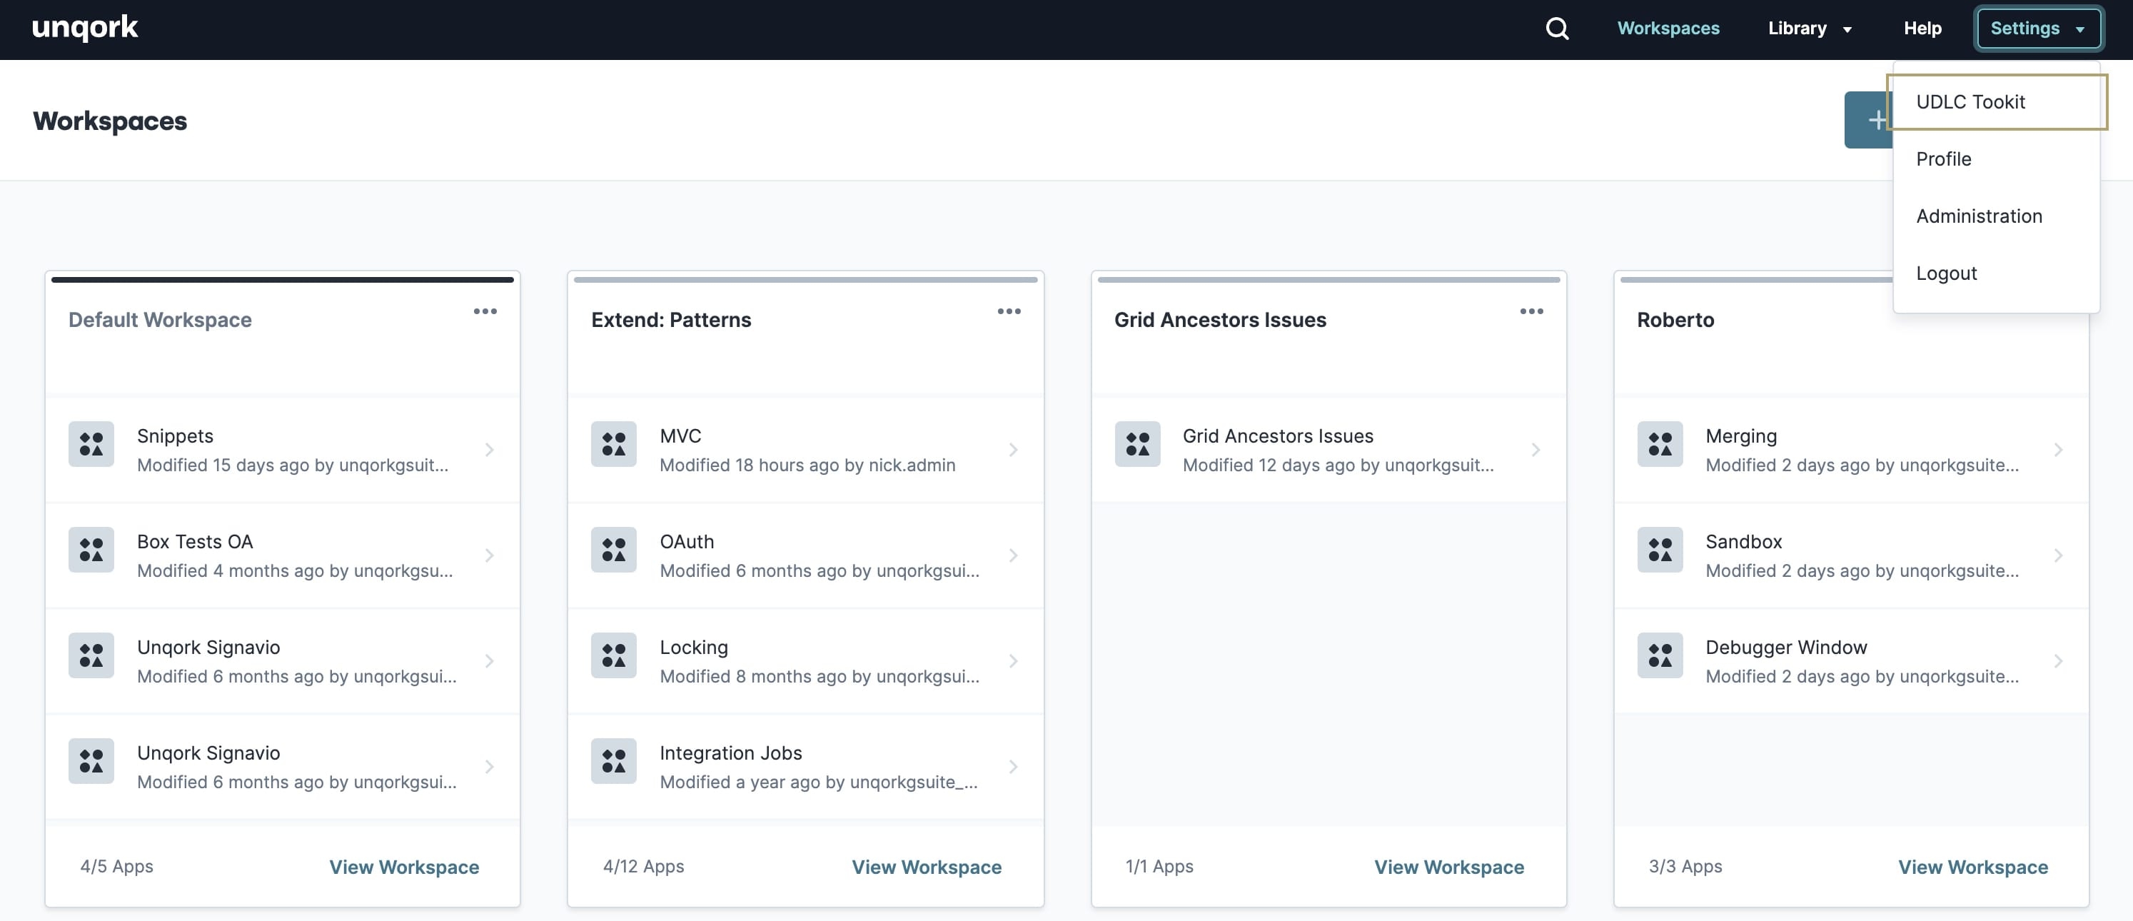Click the Snippets app icon
Screen dimensions: 2133x921
pos(91,444)
